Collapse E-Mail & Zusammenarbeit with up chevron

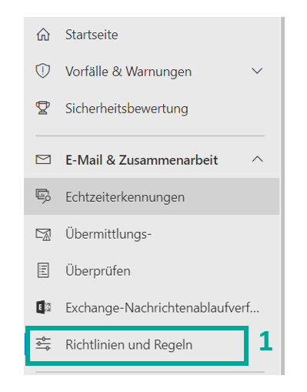tap(257, 159)
